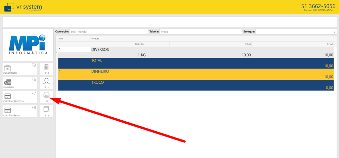Choose Cartão Débito (F8) payment
339x158 pixels.
tap(20, 111)
